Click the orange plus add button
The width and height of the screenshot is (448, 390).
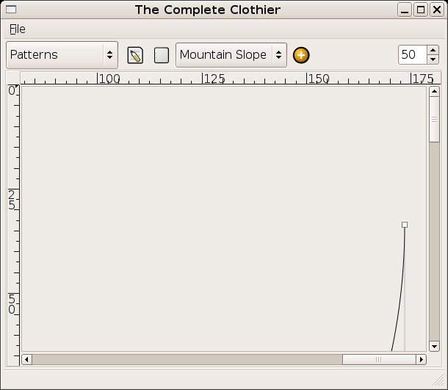tap(301, 55)
